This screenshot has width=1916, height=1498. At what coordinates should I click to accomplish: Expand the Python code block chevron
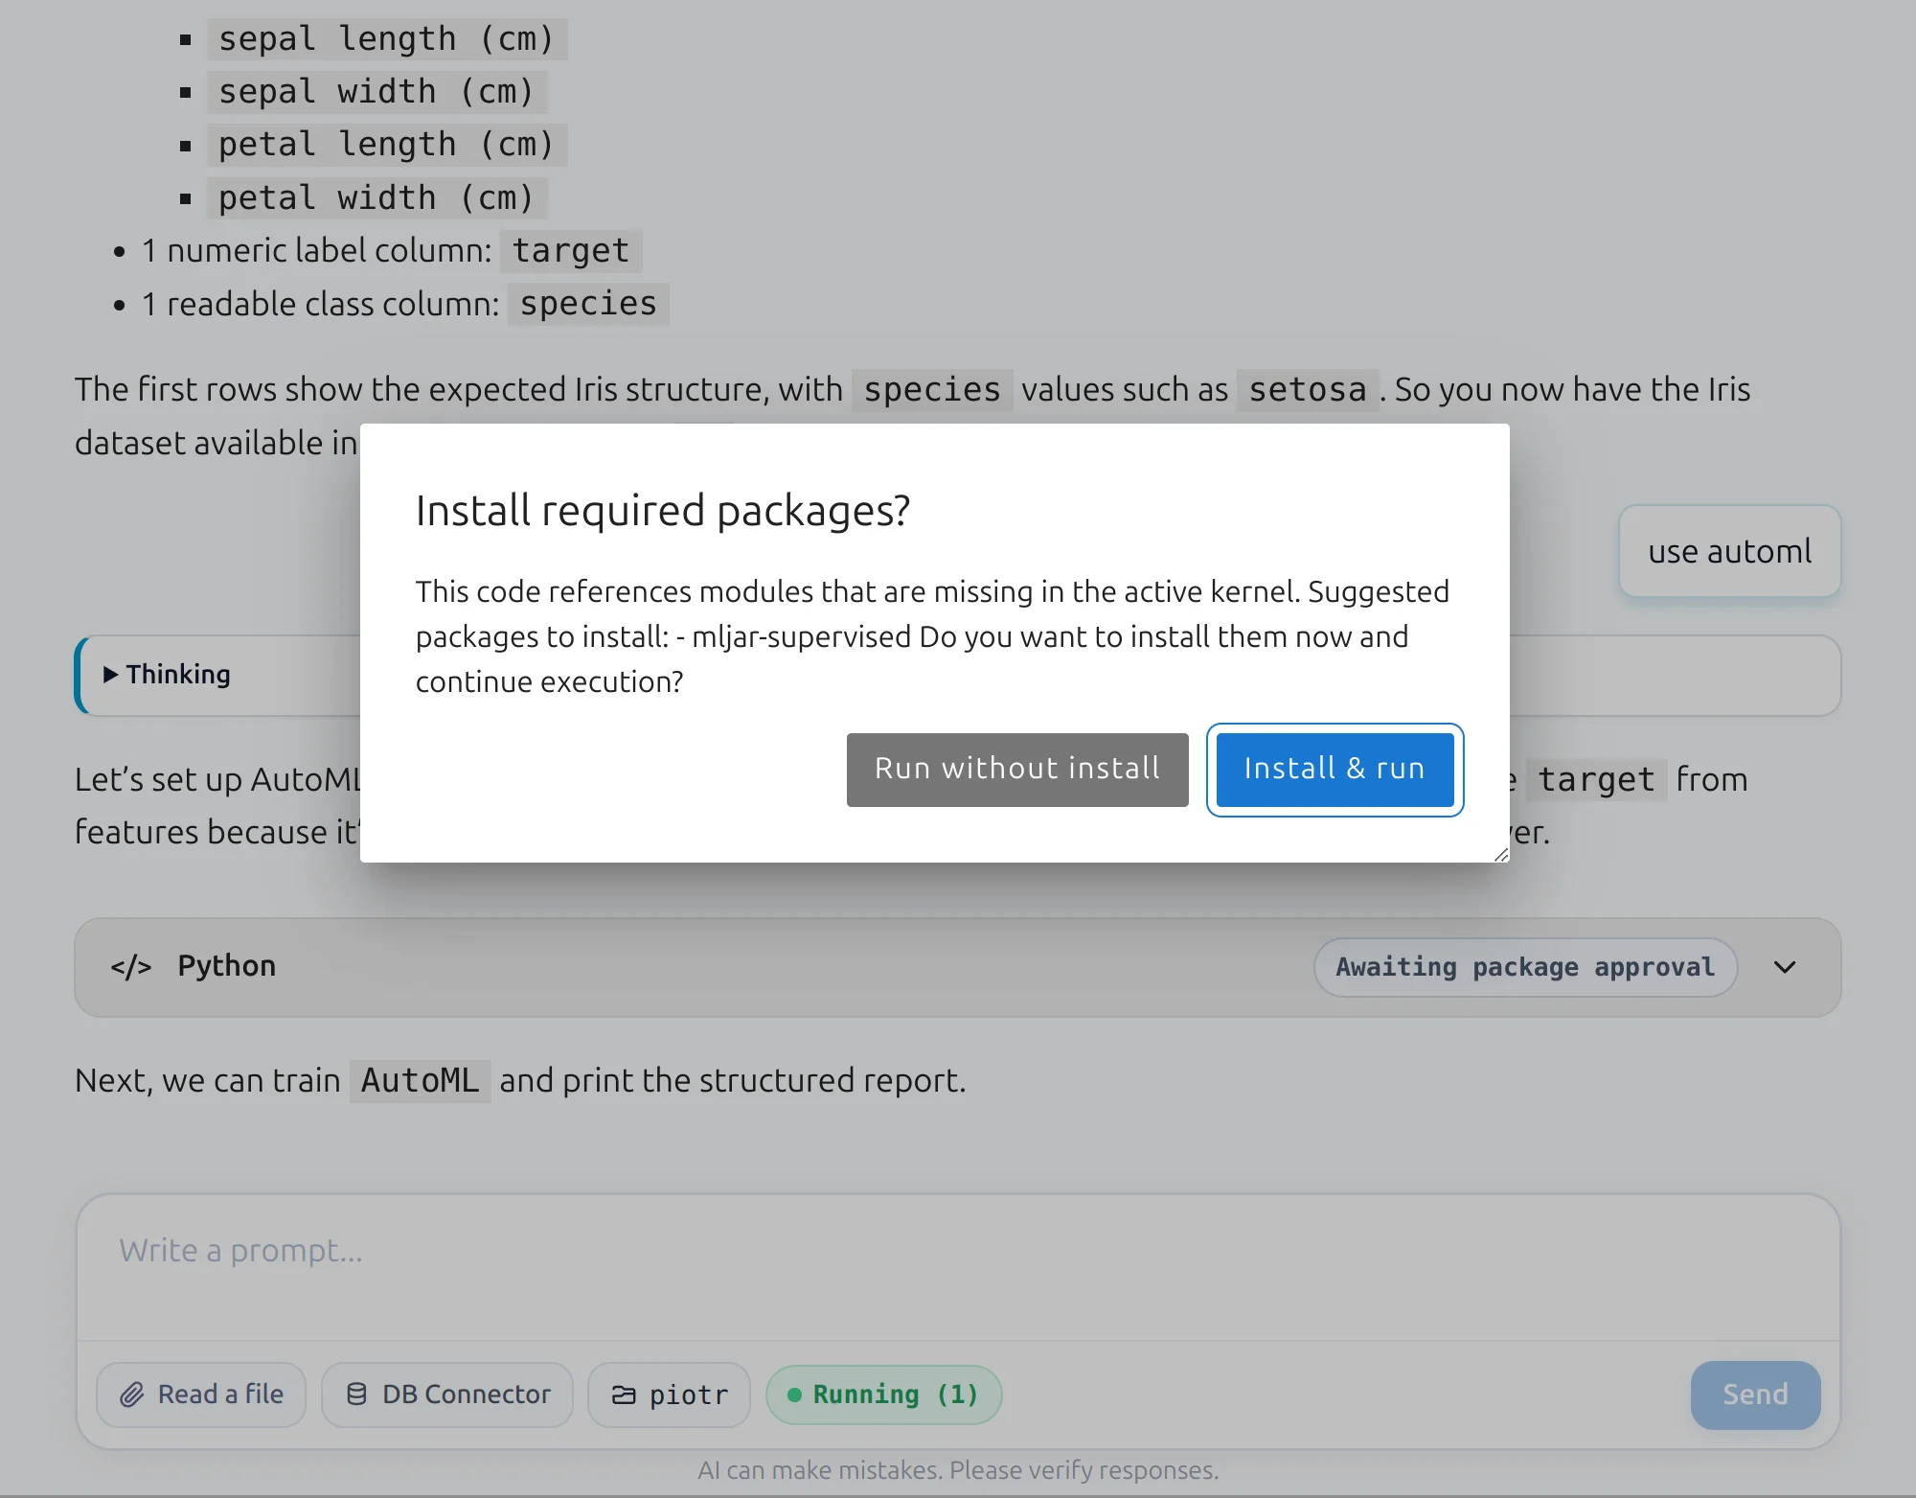coord(1785,967)
